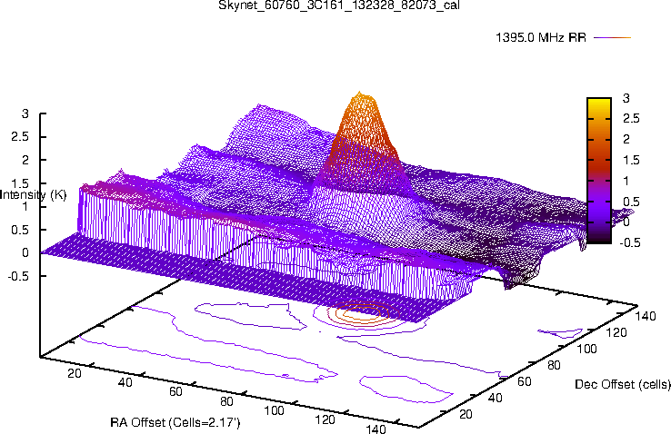Click Intensity axis tick value 2
The width and height of the screenshot is (671, 434).
25,160
